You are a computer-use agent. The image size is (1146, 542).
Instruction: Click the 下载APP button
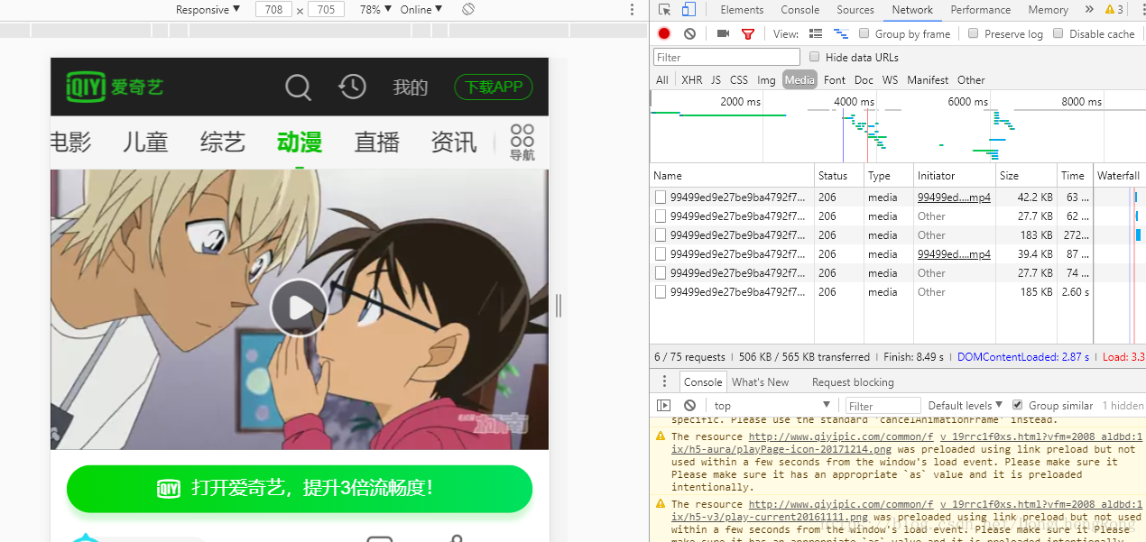click(493, 87)
